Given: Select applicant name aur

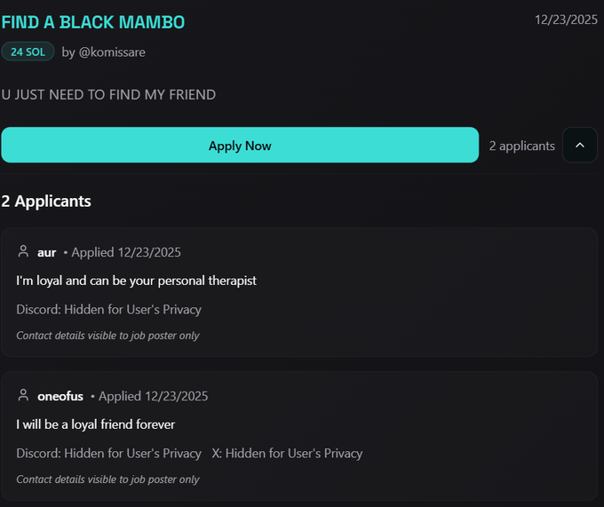Looking at the screenshot, I should tap(46, 252).
